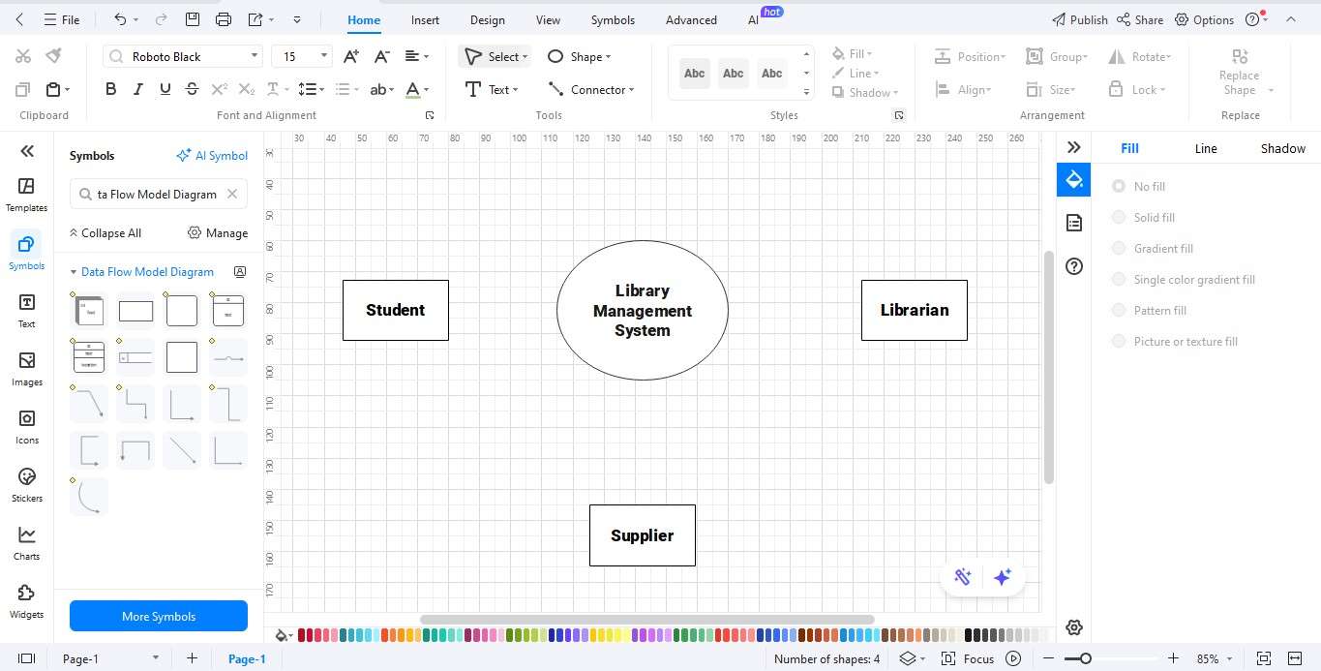1321x671 pixels.
Task: Click the Collapse All button
Action: [x=105, y=233]
